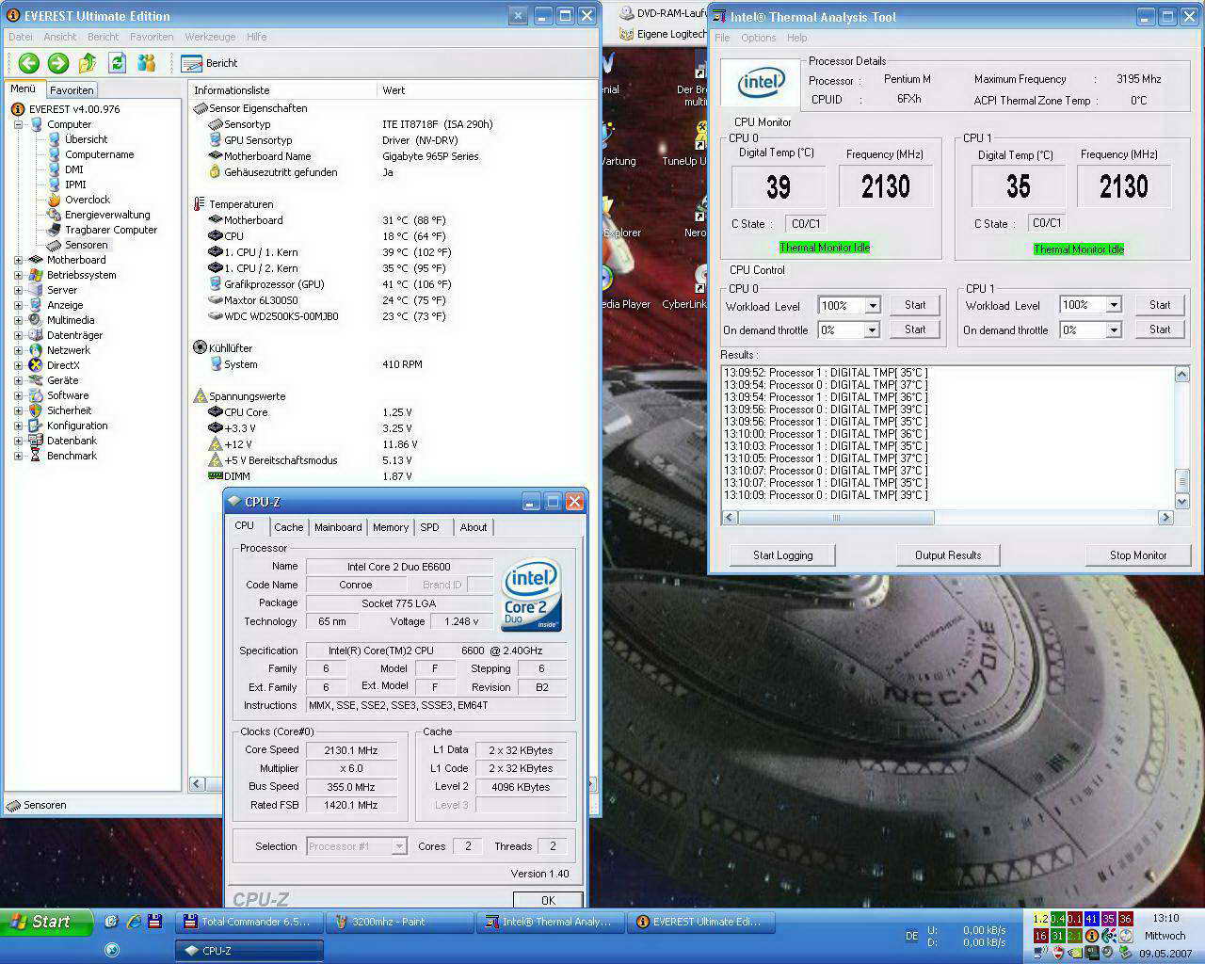The height and width of the screenshot is (964, 1205).
Task: Switch to the About tab in CPU-Z
Action: (x=474, y=527)
